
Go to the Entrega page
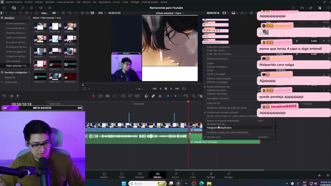click(229, 175)
